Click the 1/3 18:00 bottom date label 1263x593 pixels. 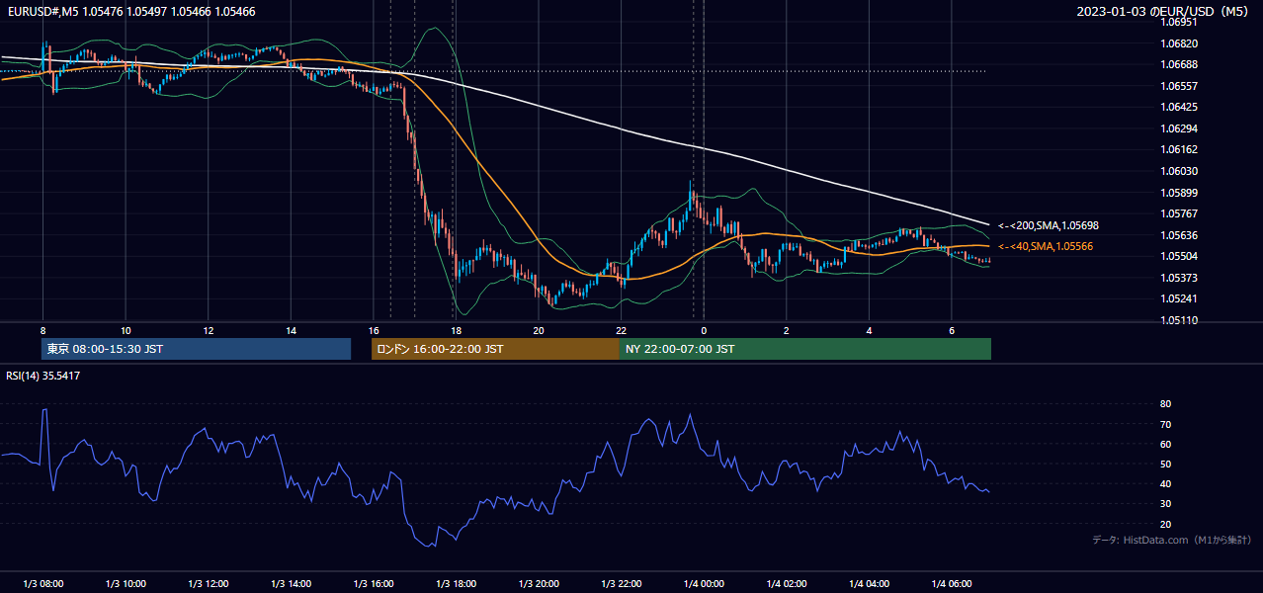(x=456, y=584)
